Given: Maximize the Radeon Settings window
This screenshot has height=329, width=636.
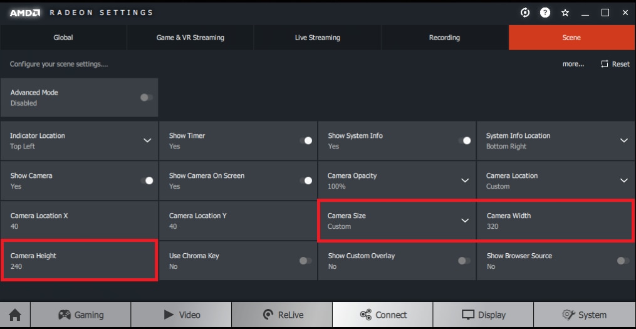Looking at the screenshot, I should point(605,13).
